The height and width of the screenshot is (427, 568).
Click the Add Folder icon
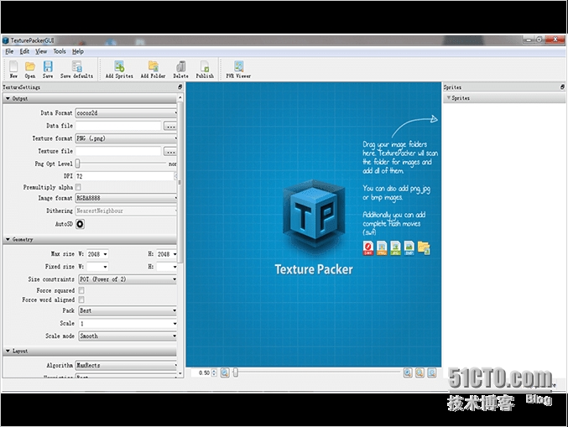point(154,69)
